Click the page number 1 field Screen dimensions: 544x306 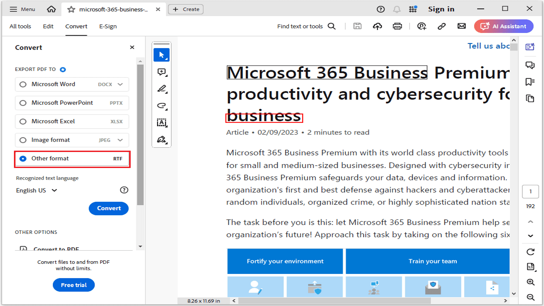point(530,192)
